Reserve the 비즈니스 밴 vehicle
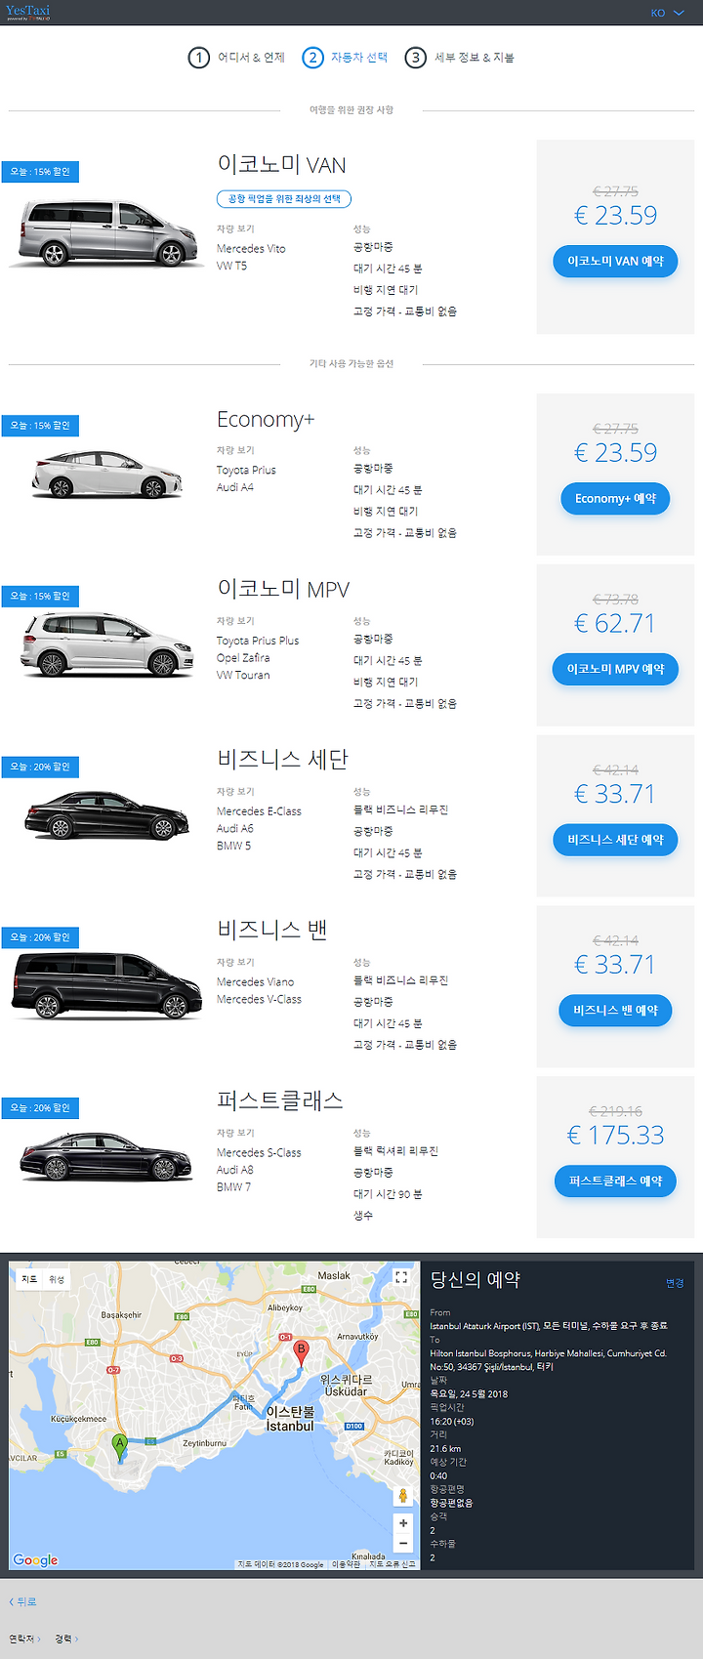The height and width of the screenshot is (1659, 703). click(615, 1011)
